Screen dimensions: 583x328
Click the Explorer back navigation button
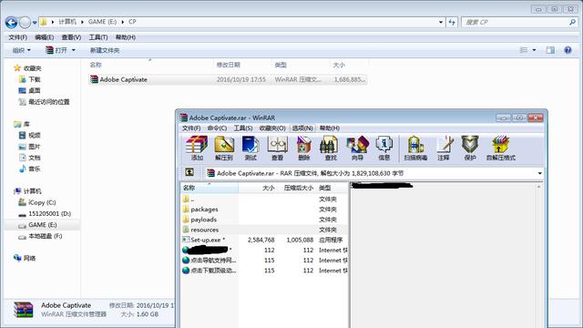tap(11, 23)
